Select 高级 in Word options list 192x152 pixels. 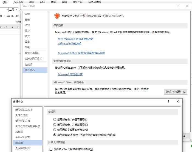35,47
